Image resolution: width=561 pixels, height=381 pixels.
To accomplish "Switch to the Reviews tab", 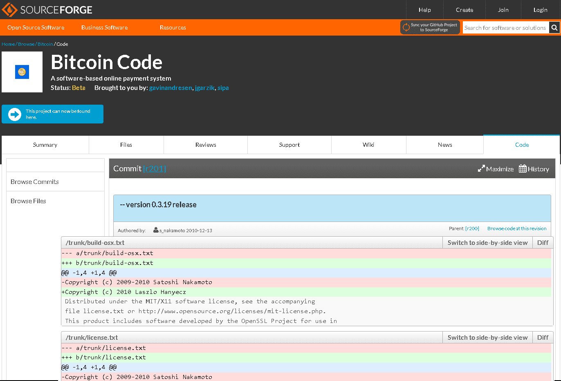I will (x=206, y=145).
